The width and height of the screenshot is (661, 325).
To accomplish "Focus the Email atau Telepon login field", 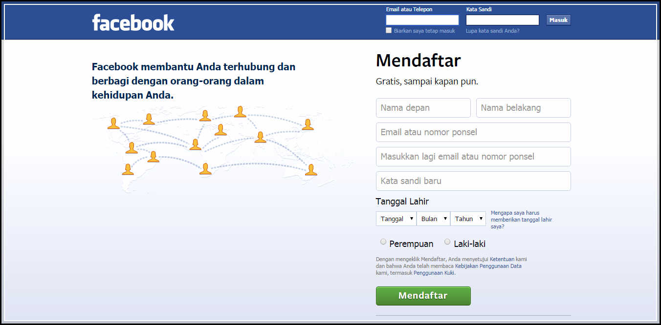I will [x=422, y=20].
